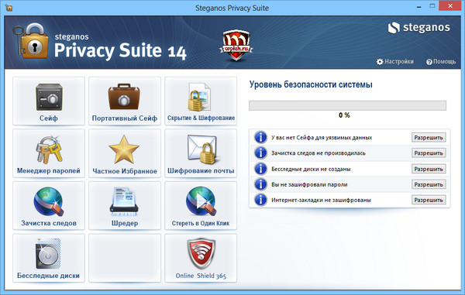This screenshot has width=465, height=295.
Task: Click info icon beside 'Интернет-закладки не зашифрованы'
Action: tap(260, 200)
